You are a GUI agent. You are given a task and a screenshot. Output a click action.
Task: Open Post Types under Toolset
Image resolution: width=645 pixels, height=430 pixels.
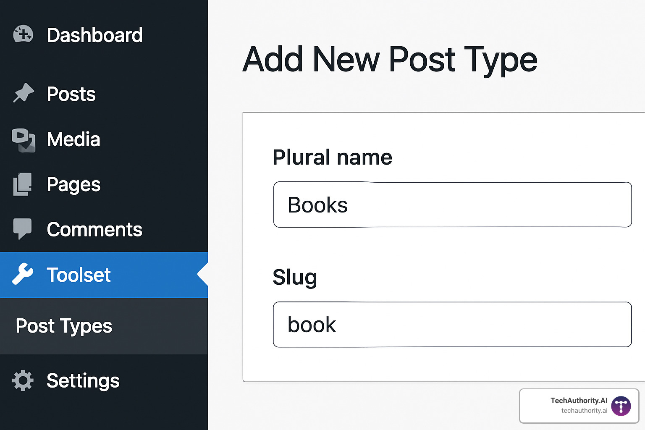63,326
